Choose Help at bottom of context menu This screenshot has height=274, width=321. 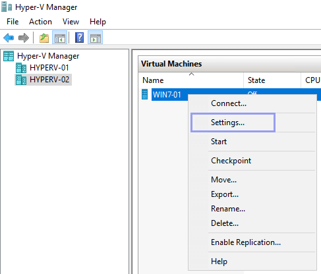coord(252,261)
